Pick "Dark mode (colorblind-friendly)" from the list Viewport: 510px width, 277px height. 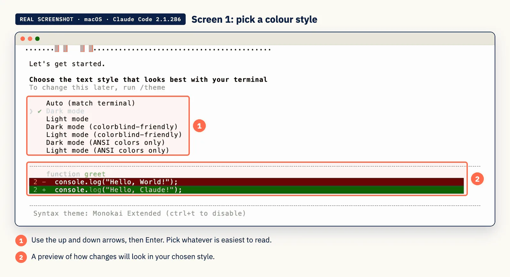(112, 127)
